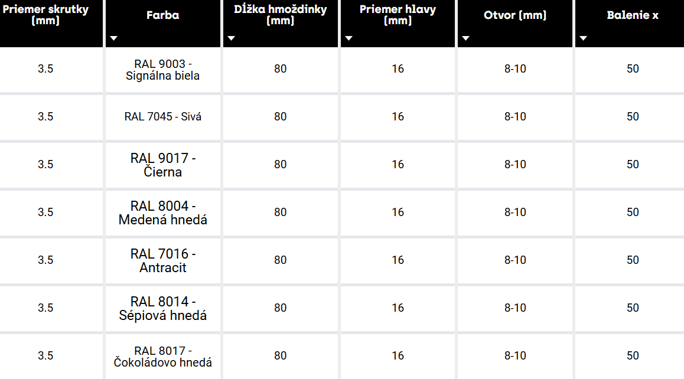Click the Otvor (mm) column dropdown arrow

pyautogui.click(x=466, y=38)
